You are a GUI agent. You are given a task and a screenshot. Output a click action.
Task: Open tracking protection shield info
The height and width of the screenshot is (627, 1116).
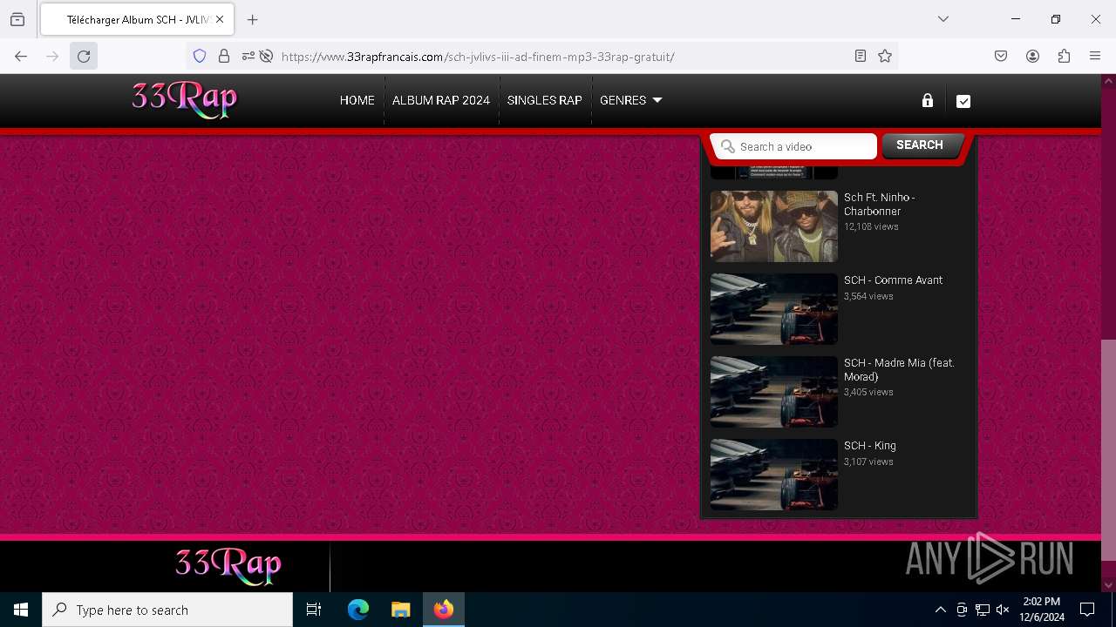[x=200, y=57]
